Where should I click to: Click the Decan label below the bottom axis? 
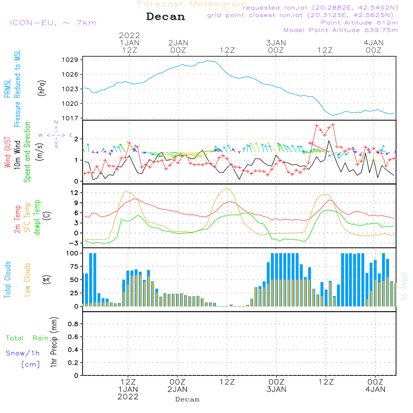coord(187,399)
